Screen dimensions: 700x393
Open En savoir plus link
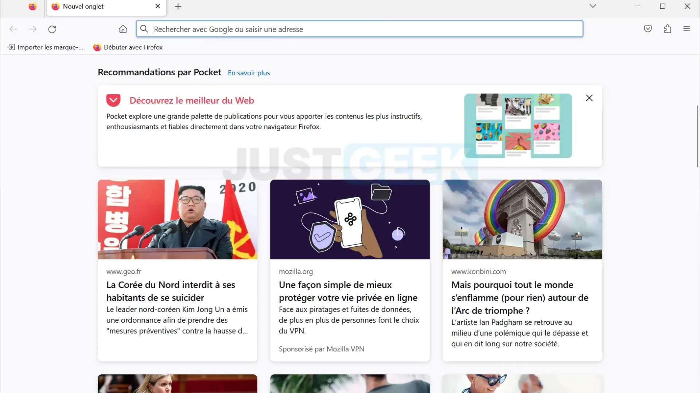(249, 73)
